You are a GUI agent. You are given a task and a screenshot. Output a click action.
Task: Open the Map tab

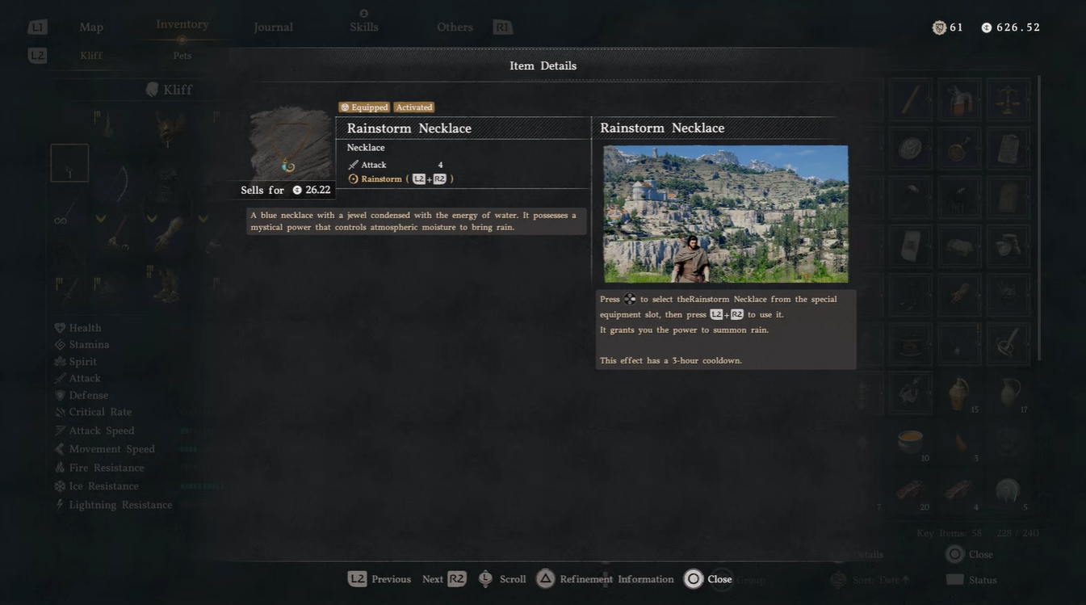(91, 27)
